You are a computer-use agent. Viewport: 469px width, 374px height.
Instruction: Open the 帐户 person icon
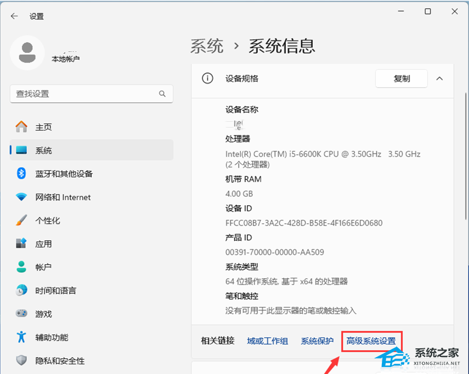click(22, 267)
